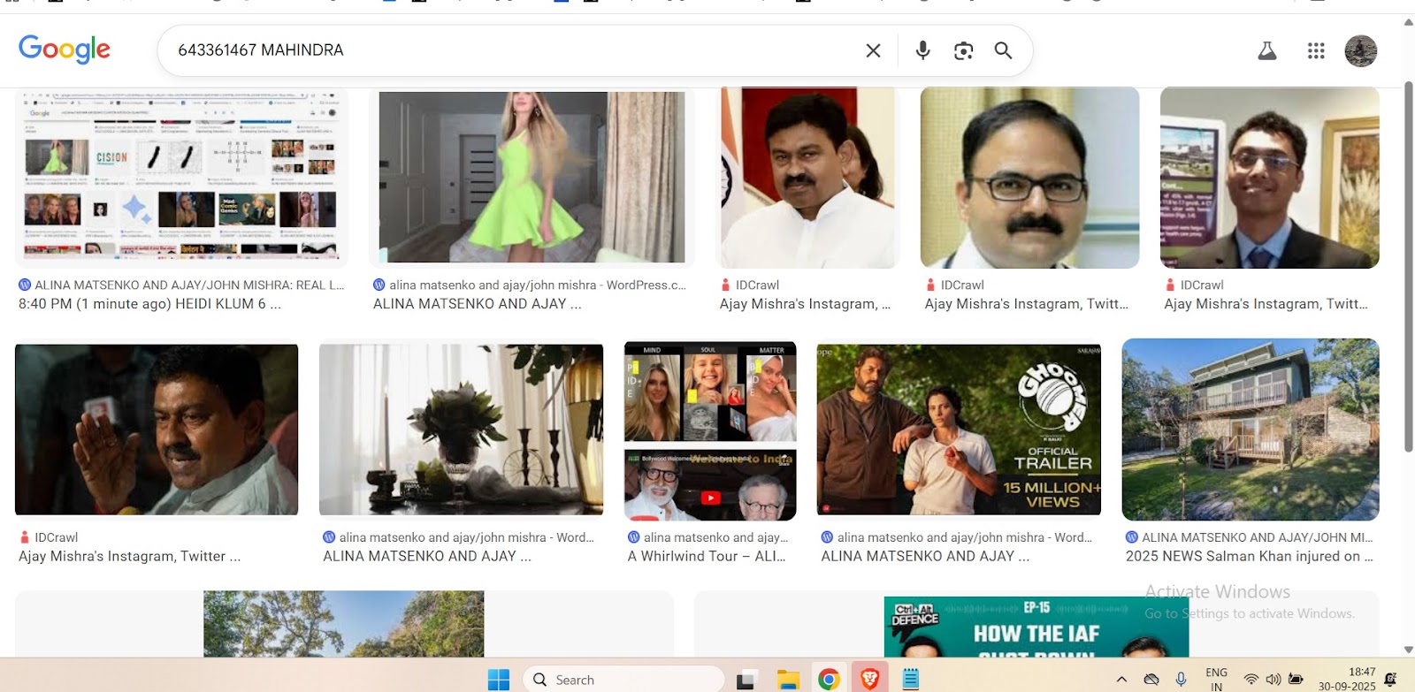The height and width of the screenshot is (692, 1415).
Task: Open the green dress woman thumbnail
Action: [532, 177]
